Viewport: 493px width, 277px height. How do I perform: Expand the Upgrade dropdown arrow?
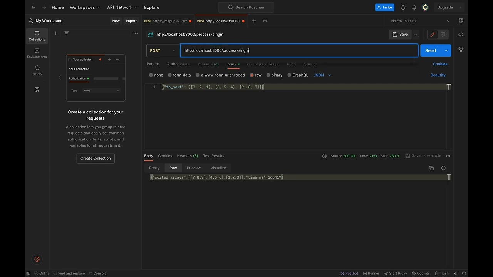point(461,7)
